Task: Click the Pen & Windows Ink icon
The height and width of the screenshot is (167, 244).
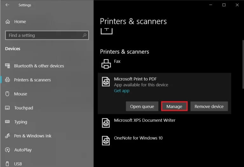Action: pos(7,136)
